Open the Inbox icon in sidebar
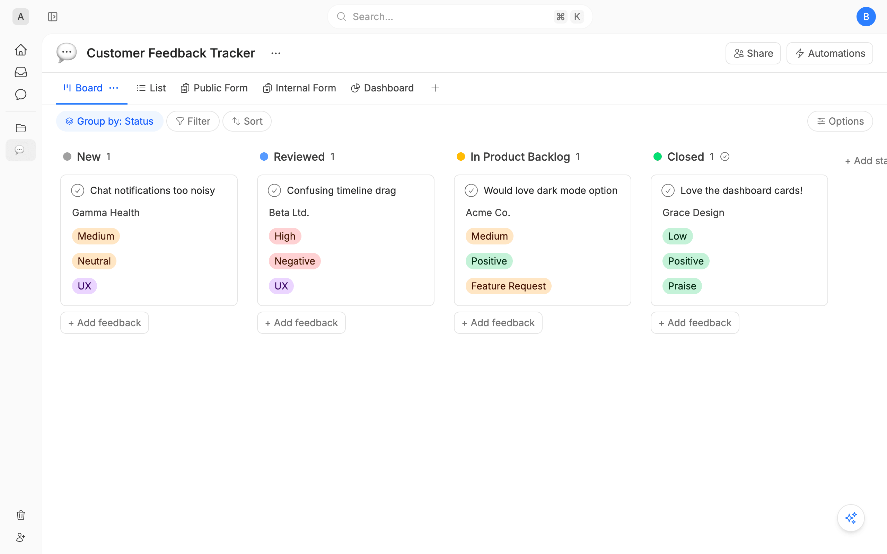The width and height of the screenshot is (887, 554). point(21,72)
